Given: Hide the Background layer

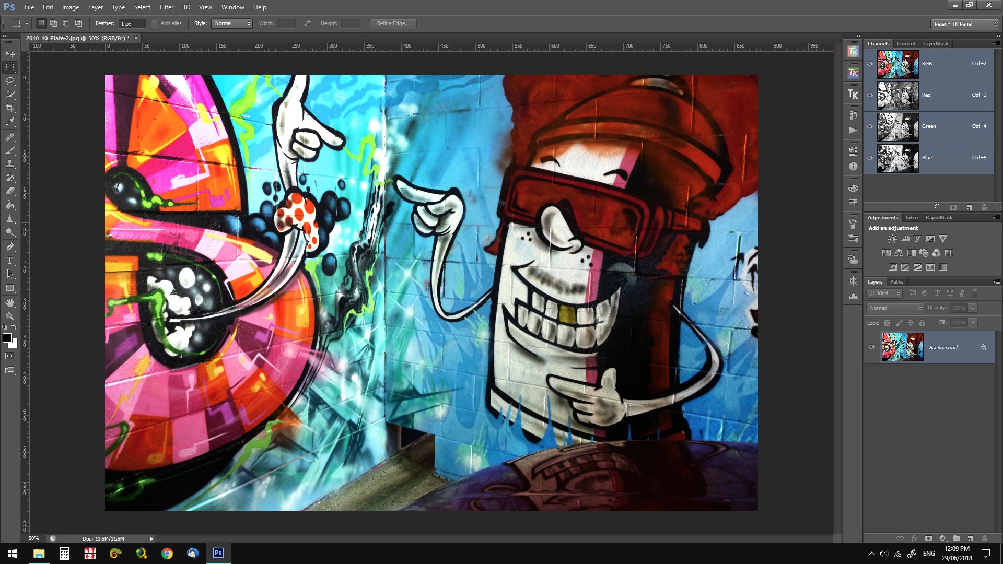Looking at the screenshot, I should coord(871,347).
